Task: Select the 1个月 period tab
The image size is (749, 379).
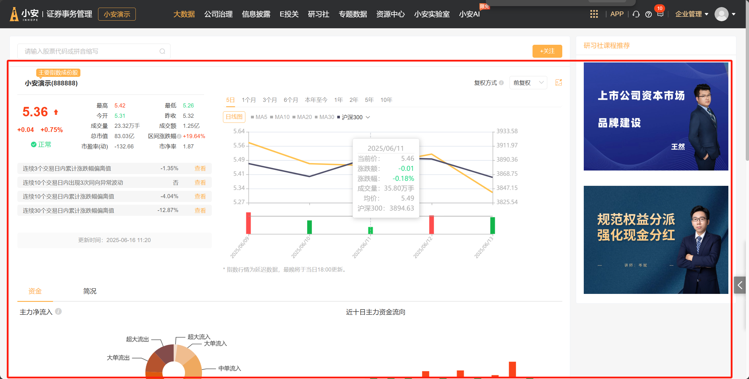Action: click(x=249, y=100)
